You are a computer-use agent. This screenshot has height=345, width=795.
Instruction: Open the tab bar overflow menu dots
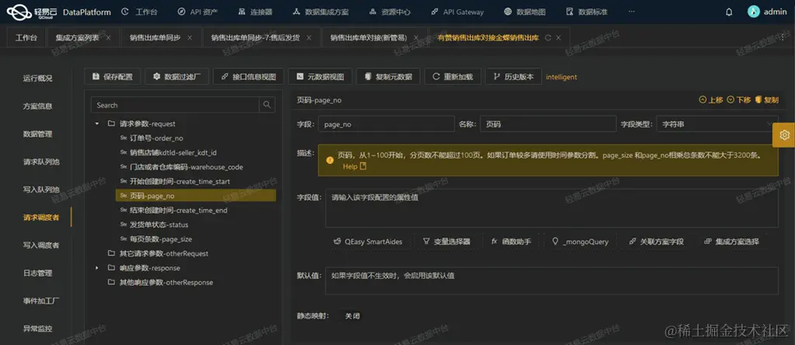pos(783,37)
